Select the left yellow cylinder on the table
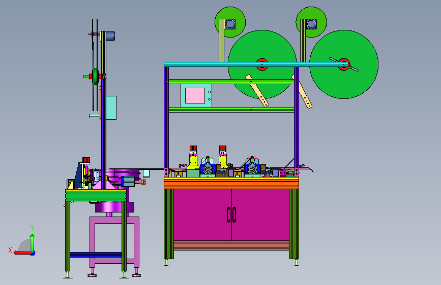Screen dimensions: 441x285 click(x=193, y=161)
